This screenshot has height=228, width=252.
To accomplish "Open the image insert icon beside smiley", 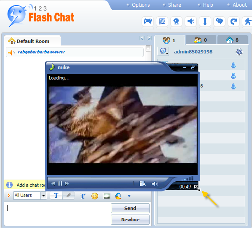I will point(106,196).
